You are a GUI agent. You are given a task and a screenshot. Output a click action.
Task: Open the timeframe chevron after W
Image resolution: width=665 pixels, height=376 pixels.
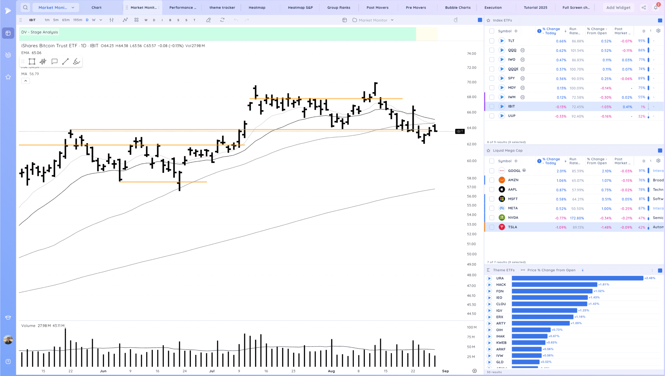pos(101,20)
